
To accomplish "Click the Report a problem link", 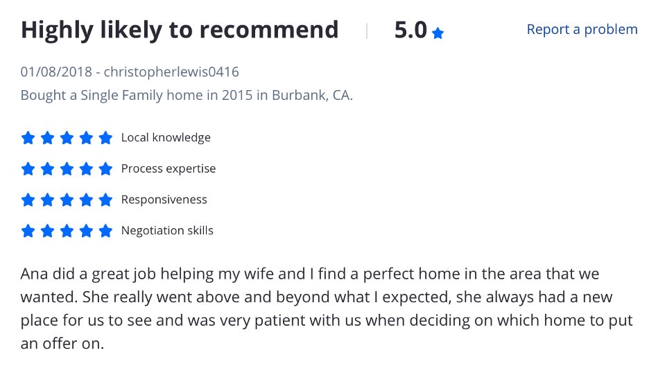I will click(582, 29).
